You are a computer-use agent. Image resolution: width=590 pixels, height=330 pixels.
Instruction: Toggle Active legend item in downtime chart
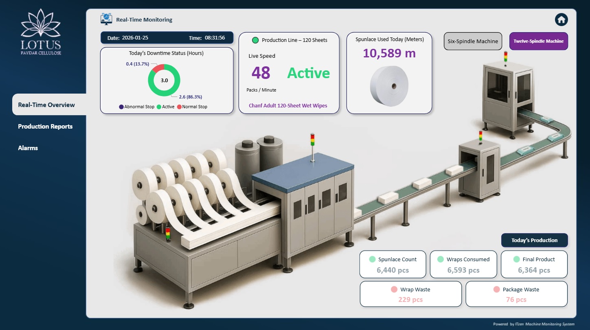click(165, 107)
